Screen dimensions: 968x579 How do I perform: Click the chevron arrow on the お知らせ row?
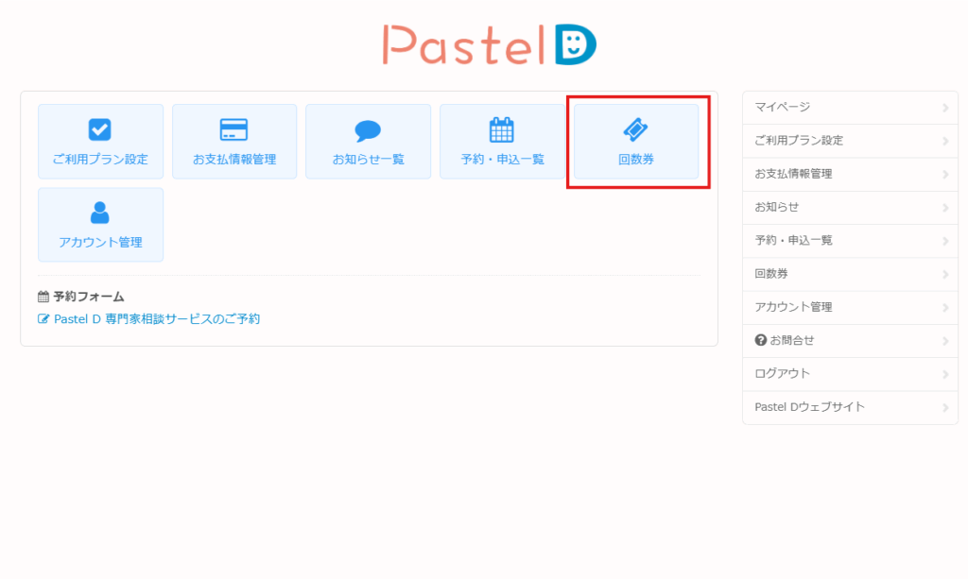click(x=945, y=208)
